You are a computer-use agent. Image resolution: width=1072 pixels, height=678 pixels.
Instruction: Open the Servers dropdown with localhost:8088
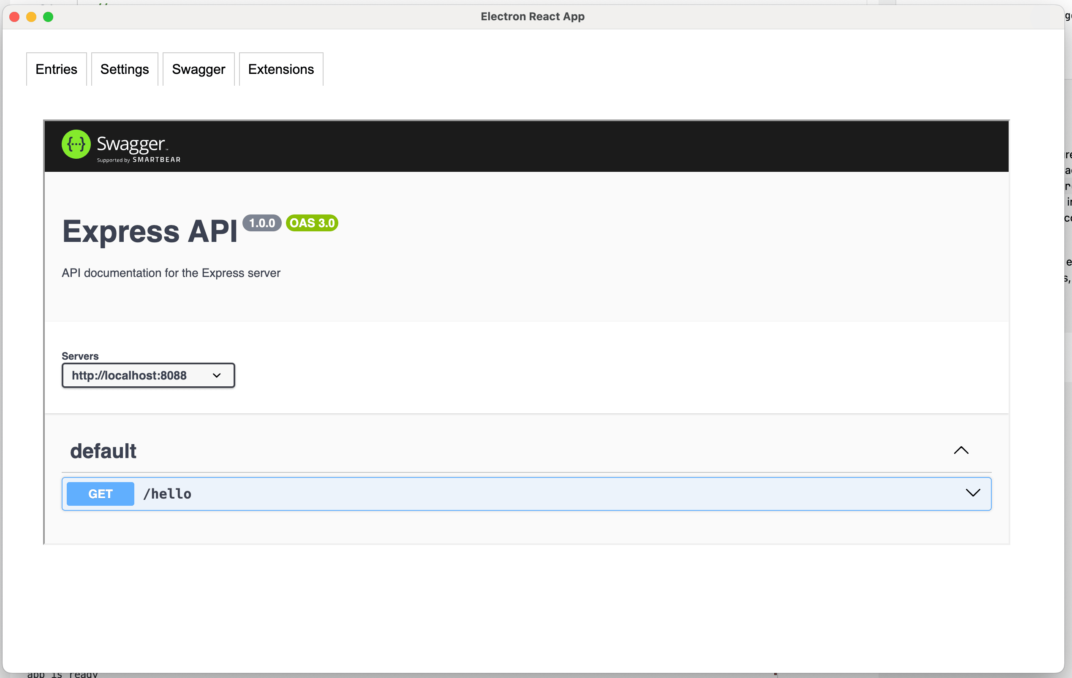(x=148, y=375)
